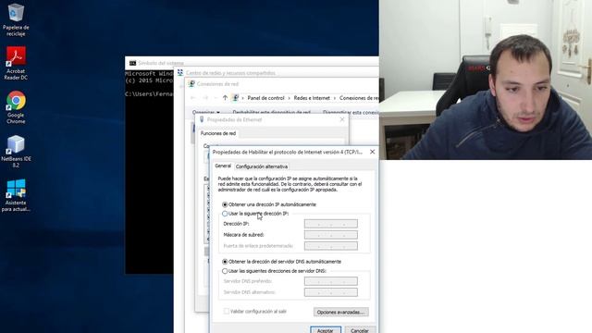Open the Papelera de reciclaje desktop icon
Image resolution: width=592 pixels, height=333 pixels.
16,19
